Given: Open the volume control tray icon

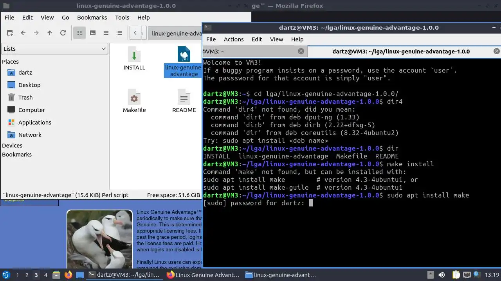Looking at the screenshot, I should click(x=442, y=275).
